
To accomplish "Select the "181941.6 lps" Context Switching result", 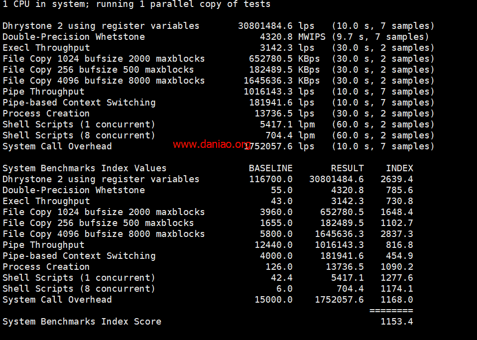I will 282,103.
